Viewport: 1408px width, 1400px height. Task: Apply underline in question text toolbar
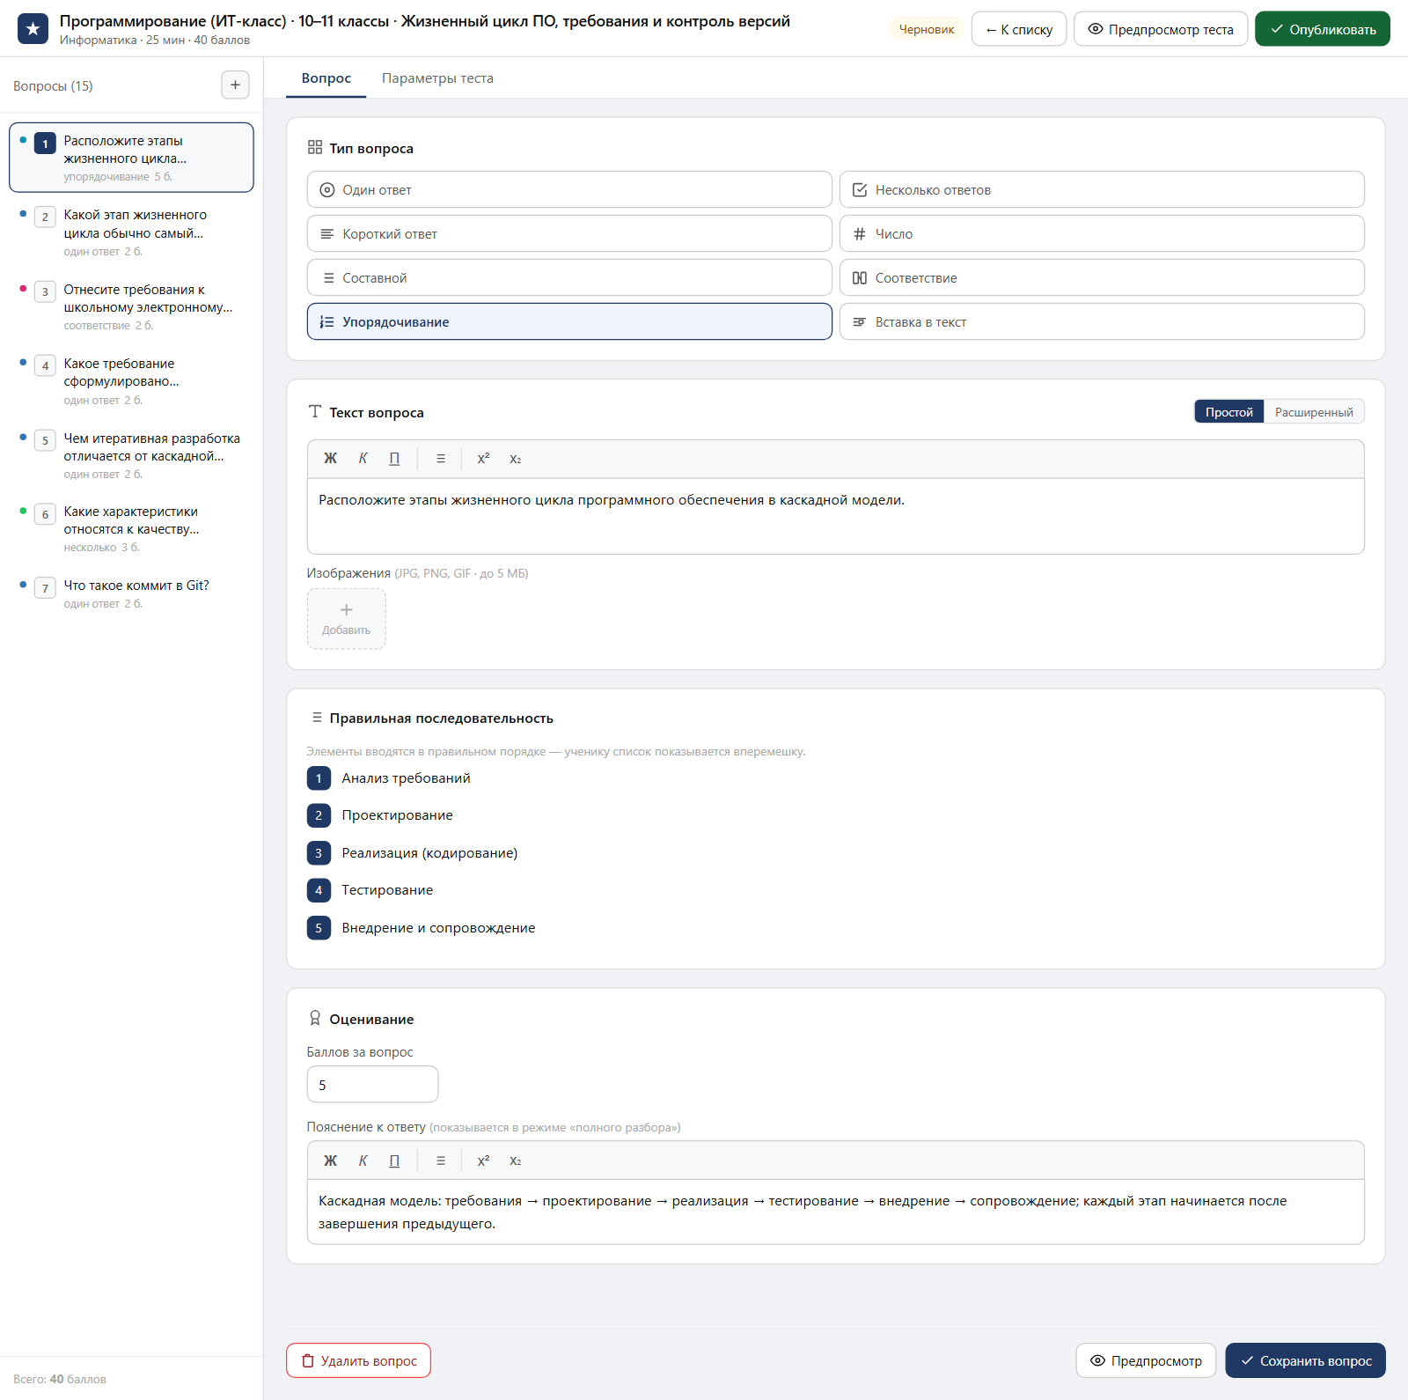tap(394, 459)
